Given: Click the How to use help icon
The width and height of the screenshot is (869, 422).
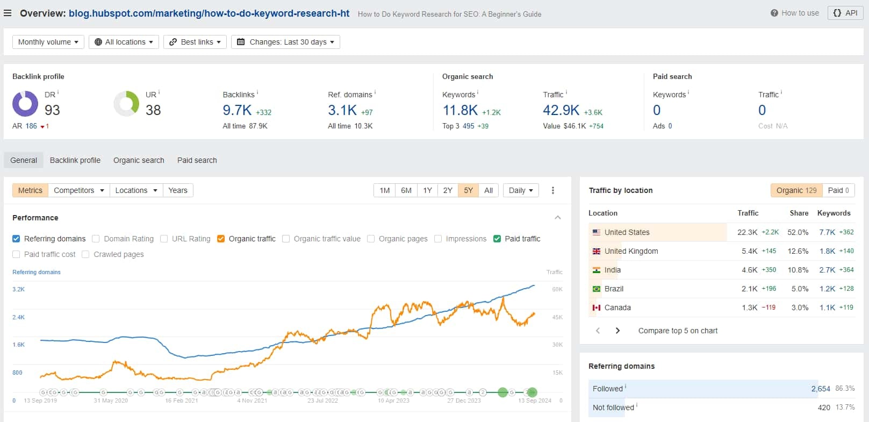Looking at the screenshot, I should (774, 13).
